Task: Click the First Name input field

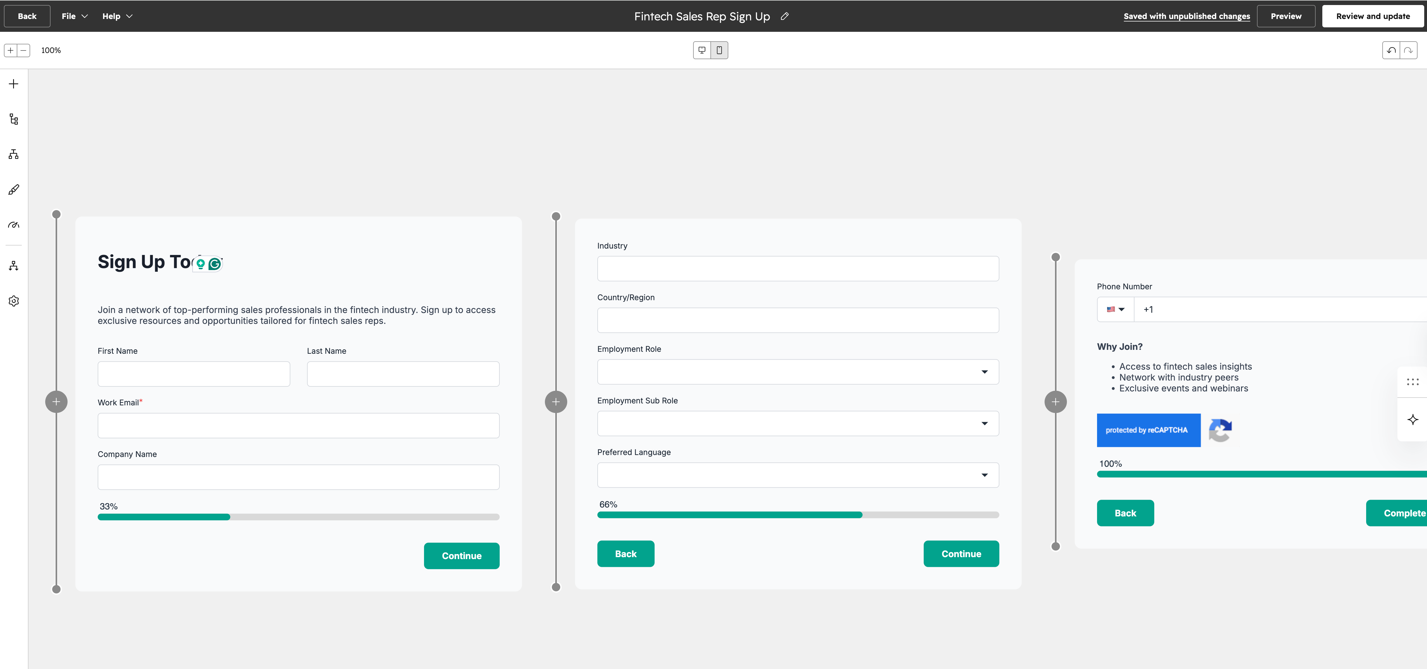Action: pyautogui.click(x=194, y=374)
